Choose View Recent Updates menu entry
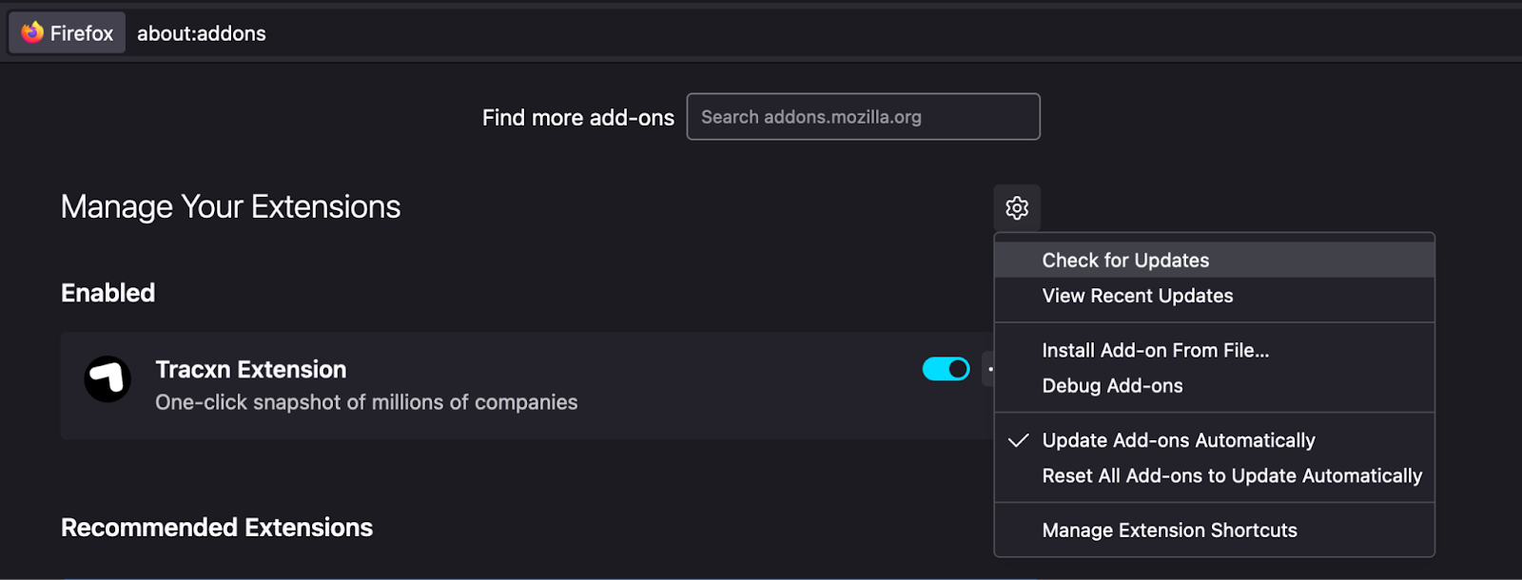 pos(1137,296)
